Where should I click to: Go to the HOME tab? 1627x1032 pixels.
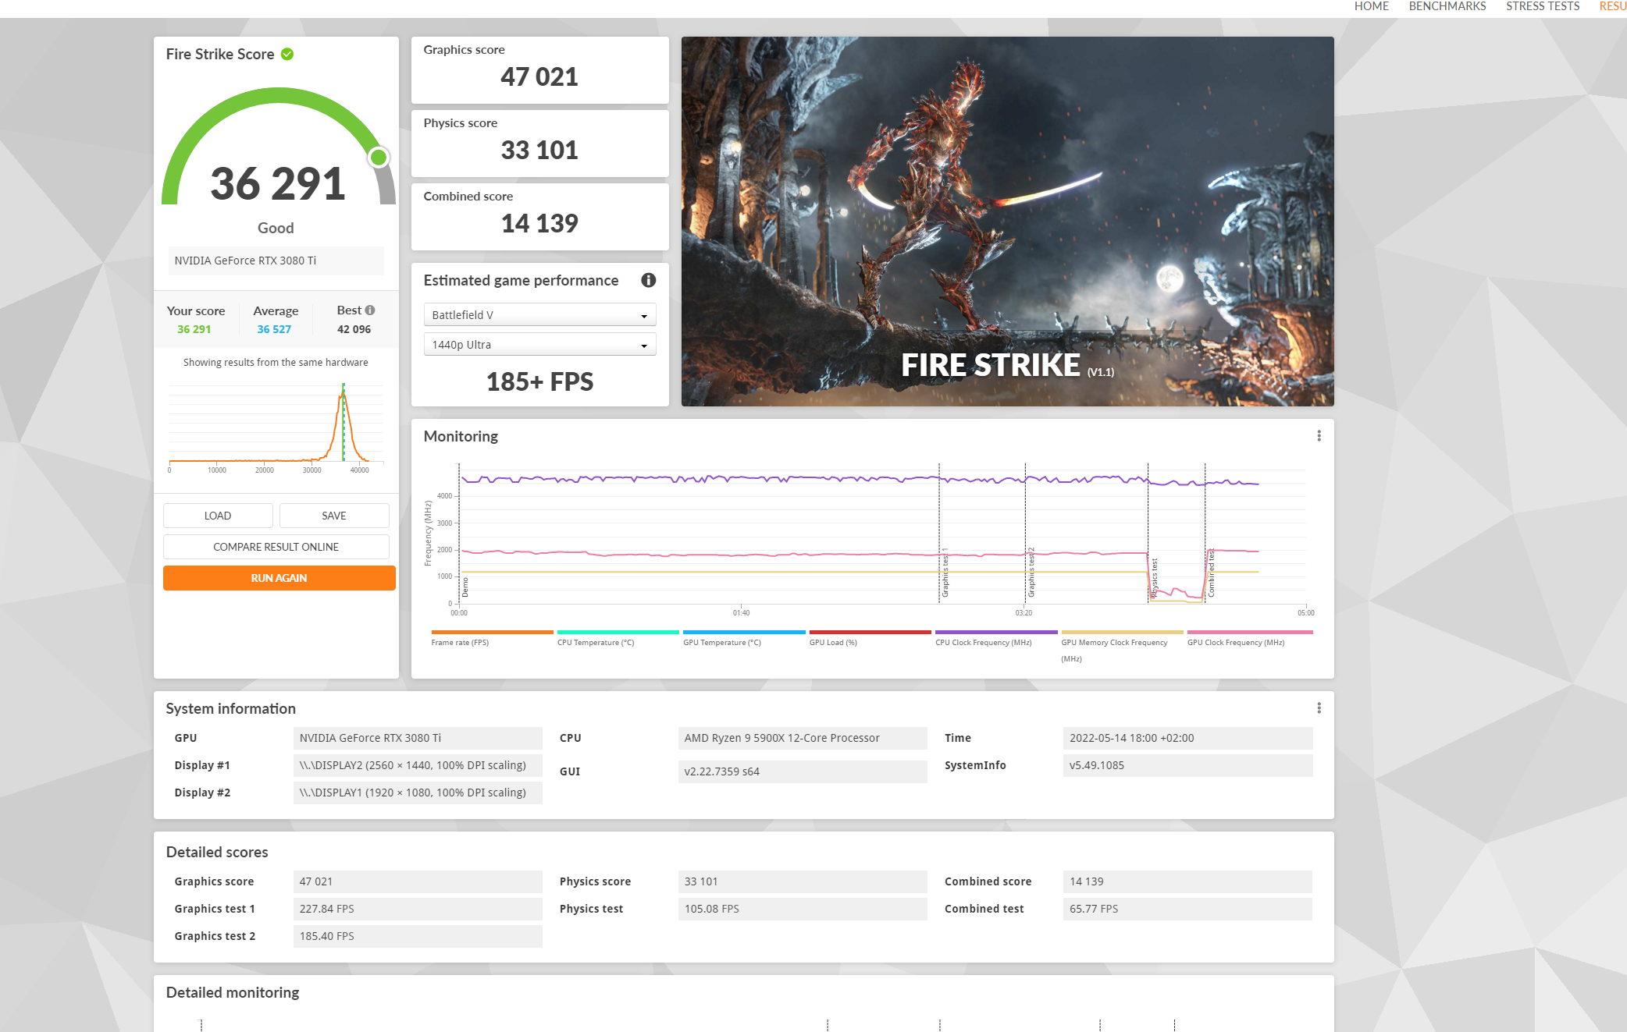1371,6
